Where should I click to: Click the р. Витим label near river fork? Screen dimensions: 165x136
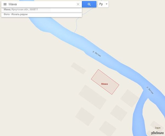150,90
